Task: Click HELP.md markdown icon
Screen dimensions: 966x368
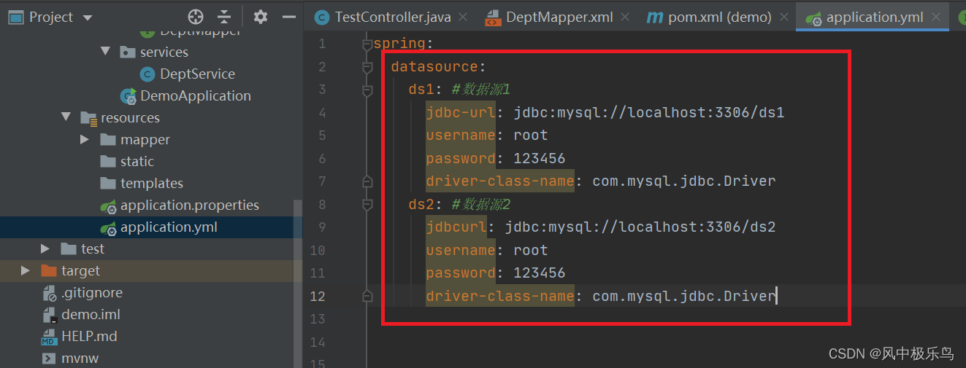Action: [49, 337]
